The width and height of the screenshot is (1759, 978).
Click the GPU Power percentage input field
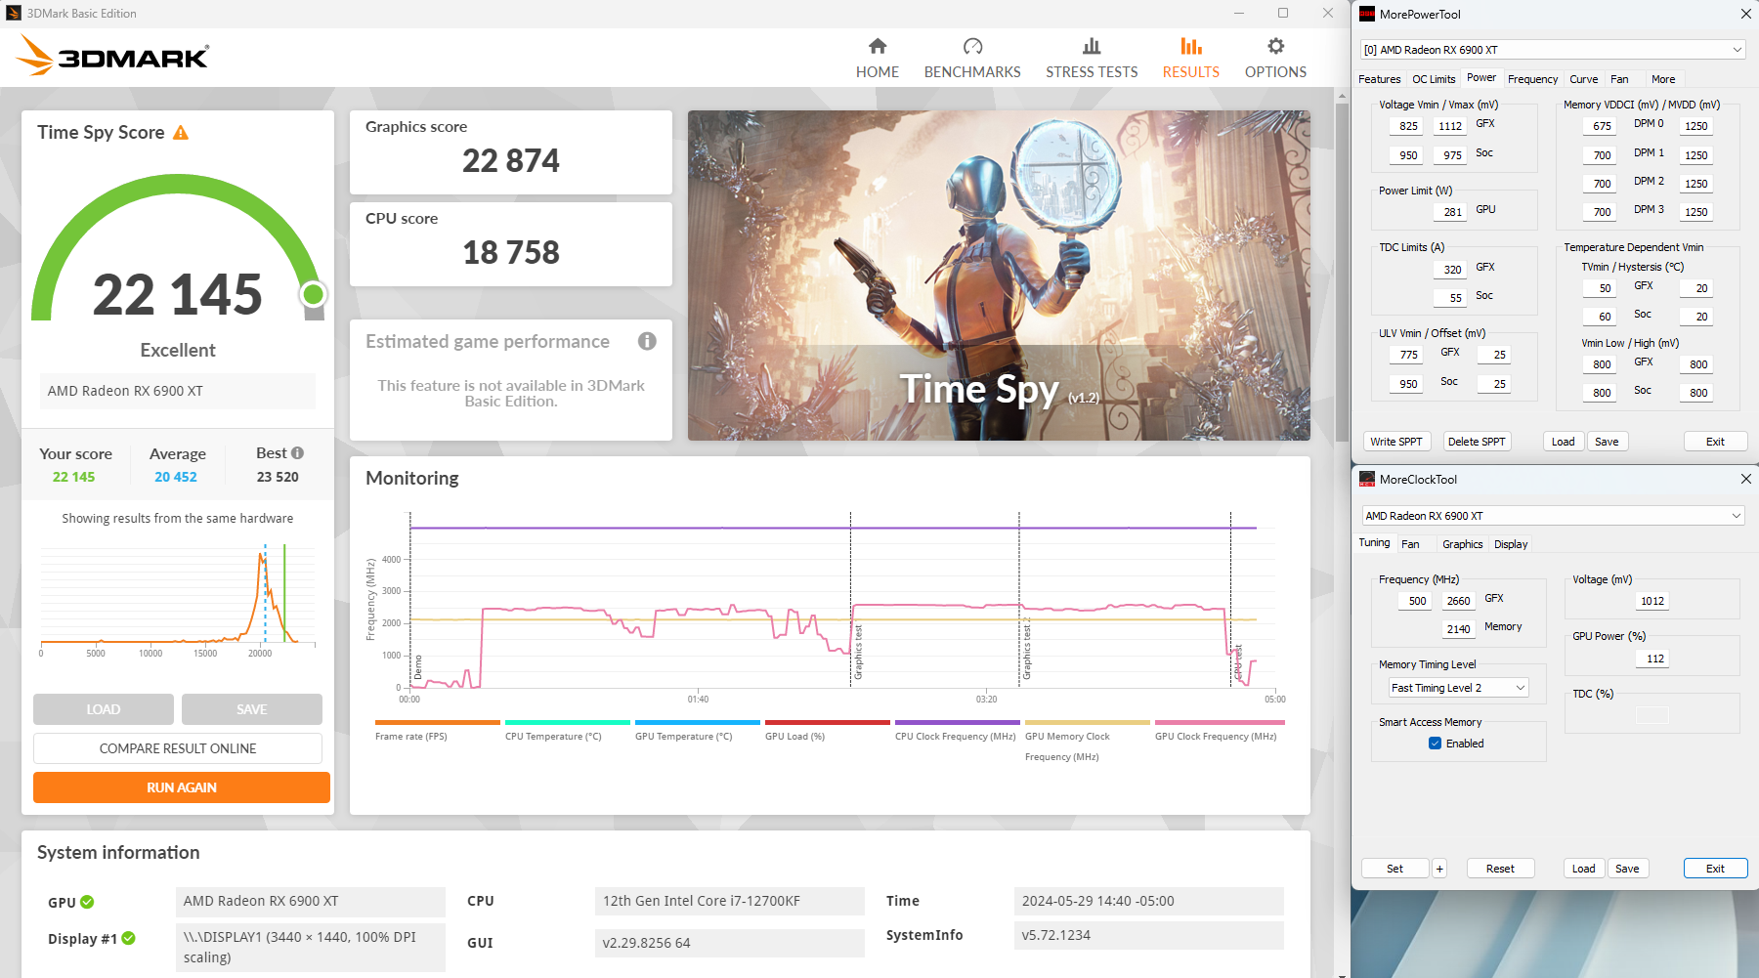click(1652, 658)
